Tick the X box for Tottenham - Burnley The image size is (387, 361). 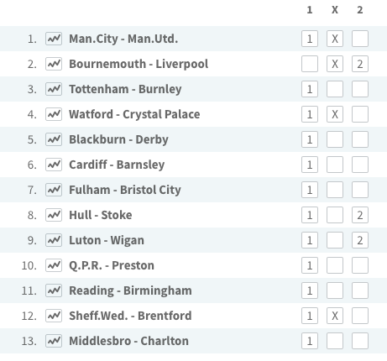click(x=335, y=89)
